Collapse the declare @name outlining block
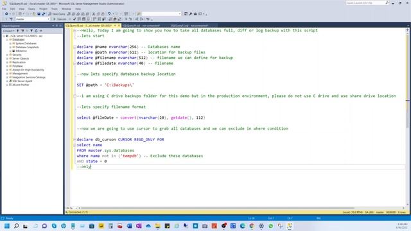411x231 pixels. click(x=74, y=47)
